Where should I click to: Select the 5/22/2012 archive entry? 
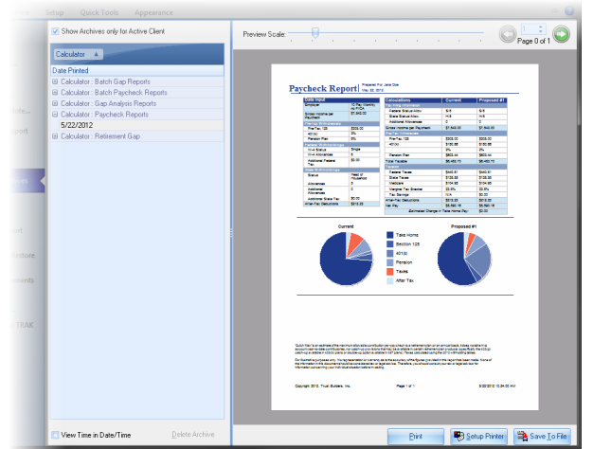coord(78,126)
